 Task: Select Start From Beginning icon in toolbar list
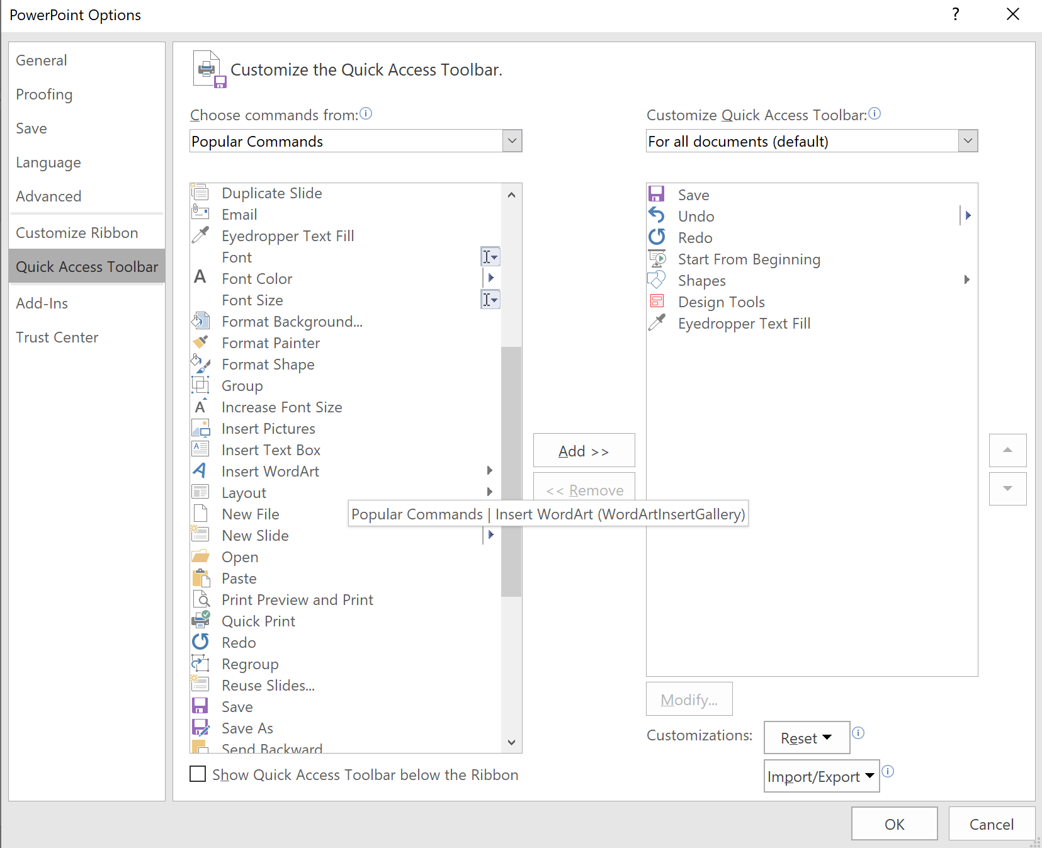657,258
